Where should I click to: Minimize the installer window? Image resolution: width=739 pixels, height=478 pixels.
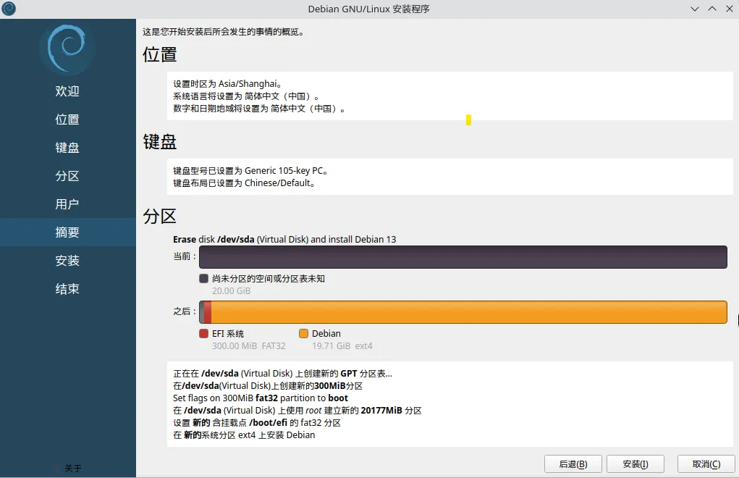click(x=695, y=9)
